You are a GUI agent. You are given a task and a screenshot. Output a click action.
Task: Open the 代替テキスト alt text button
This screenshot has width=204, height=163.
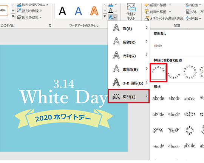point(131,12)
